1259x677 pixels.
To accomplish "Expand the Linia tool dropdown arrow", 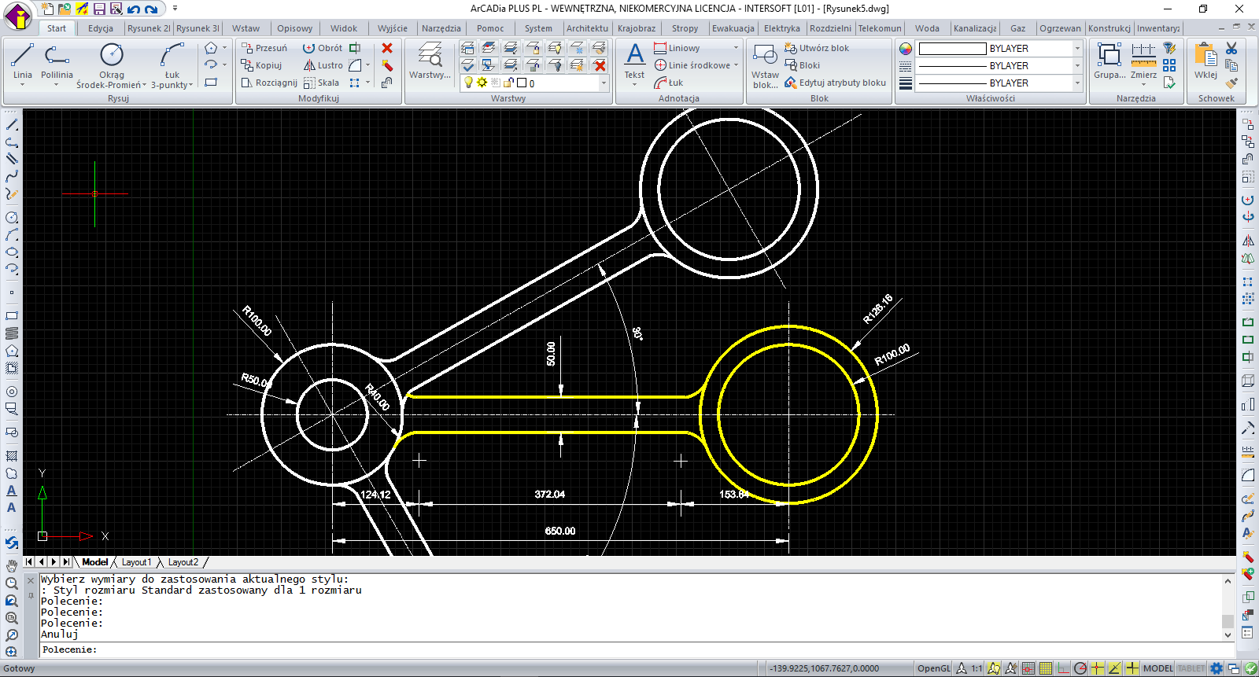I will (22, 84).
